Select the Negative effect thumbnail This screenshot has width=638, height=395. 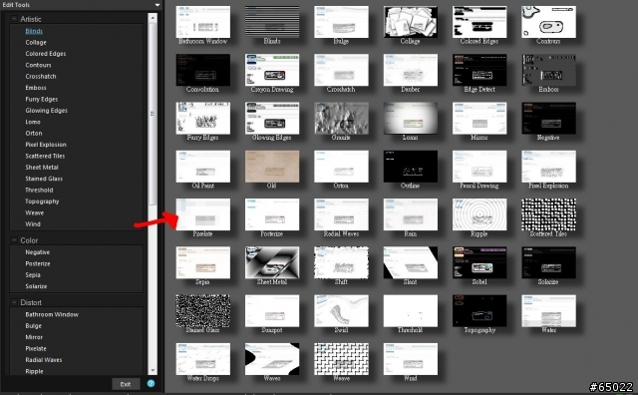(x=549, y=118)
